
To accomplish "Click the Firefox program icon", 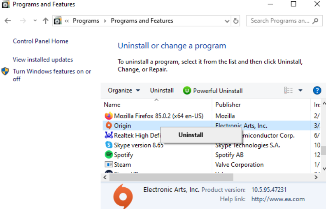I will coord(109,116).
